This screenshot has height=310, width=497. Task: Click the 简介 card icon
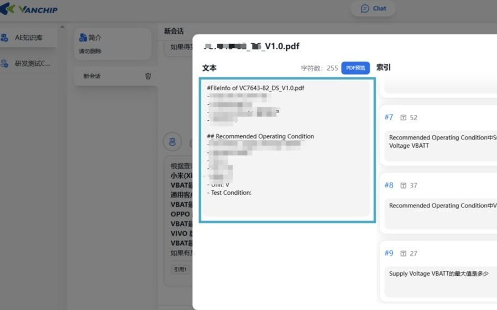point(83,38)
